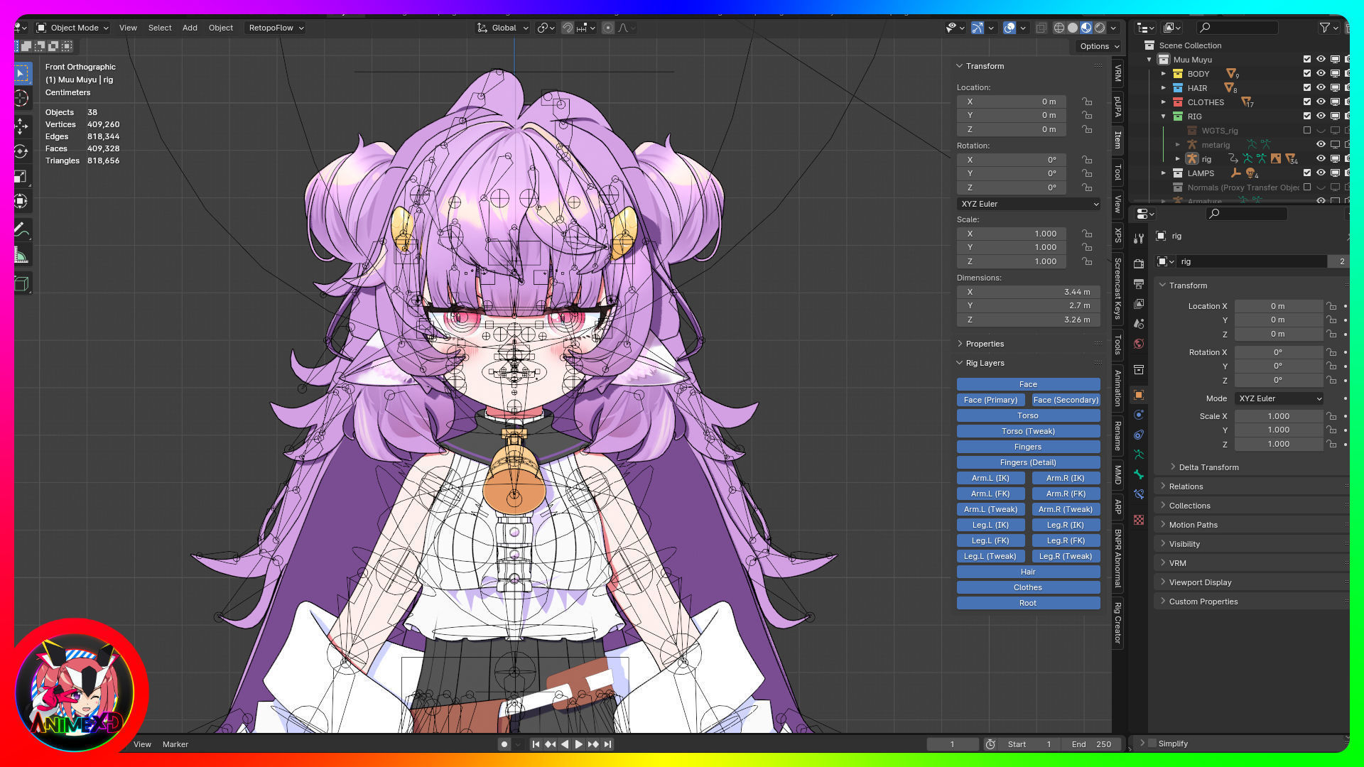The height and width of the screenshot is (767, 1364).
Task: Switch to the Tool sidebar tab
Action: point(1117,172)
